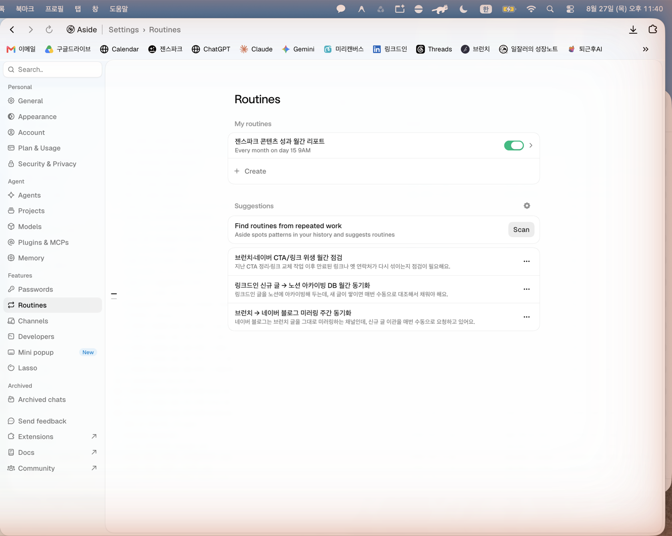Toggle the sidebar collapse handle
The height and width of the screenshot is (536, 672).
click(x=114, y=296)
